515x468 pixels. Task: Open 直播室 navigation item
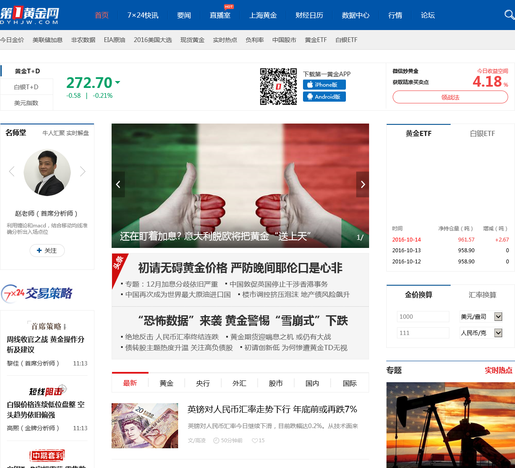[220, 15]
